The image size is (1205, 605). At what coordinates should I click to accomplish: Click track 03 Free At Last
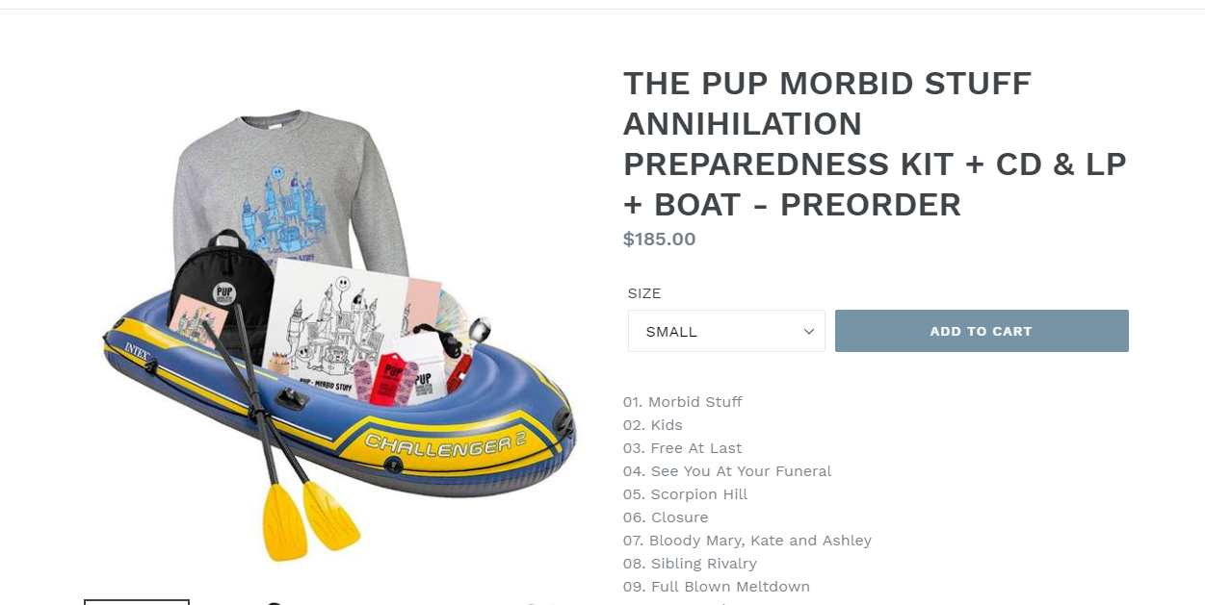[x=683, y=448]
